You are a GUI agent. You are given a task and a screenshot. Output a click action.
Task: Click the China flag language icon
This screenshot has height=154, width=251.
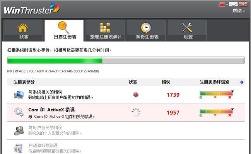(x=222, y=4)
